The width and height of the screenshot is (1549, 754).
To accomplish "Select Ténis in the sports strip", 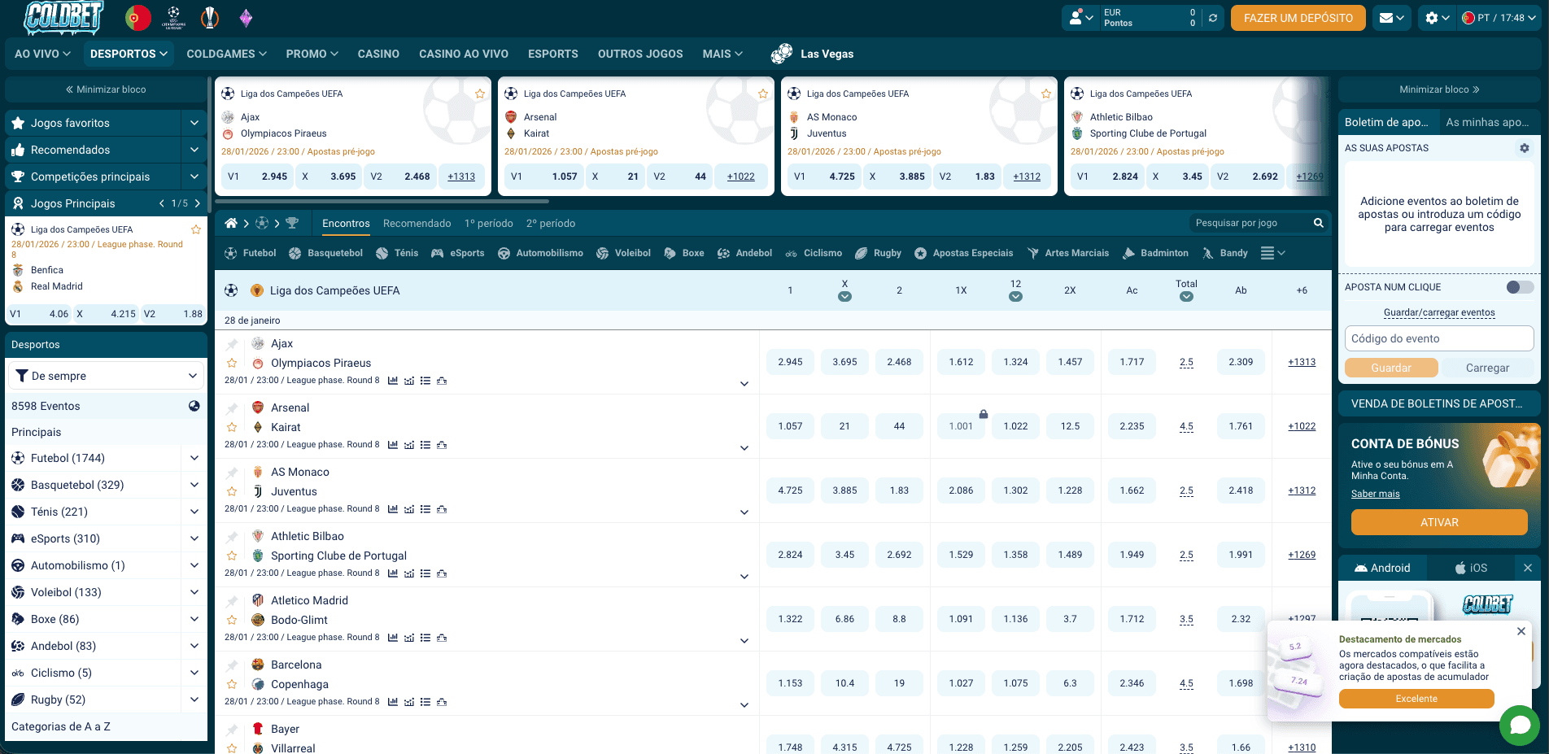I will [x=397, y=253].
